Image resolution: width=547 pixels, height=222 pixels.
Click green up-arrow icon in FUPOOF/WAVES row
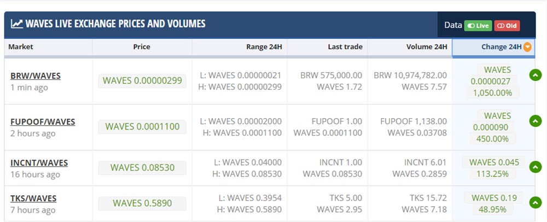point(535,121)
